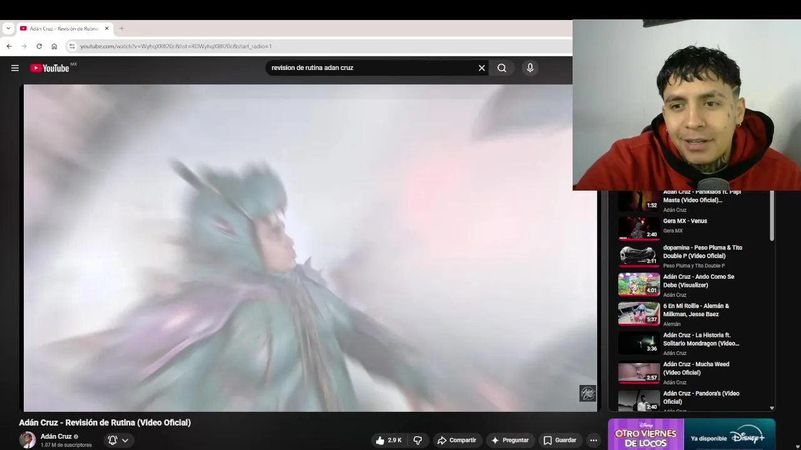Open 6 En Mi Rollie video thumbnail

click(639, 314)
